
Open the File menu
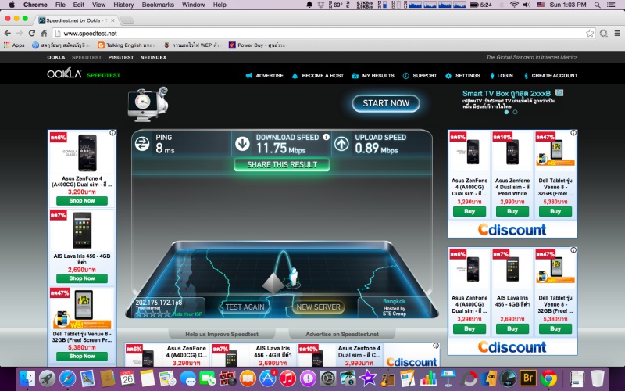click(x=60, y=5)
